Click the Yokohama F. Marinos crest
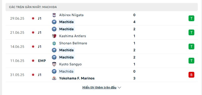Image resolution: width=202 pixels, height=95 pixels. (54, 78)
